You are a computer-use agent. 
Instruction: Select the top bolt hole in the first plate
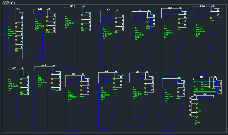pos(16,22)
